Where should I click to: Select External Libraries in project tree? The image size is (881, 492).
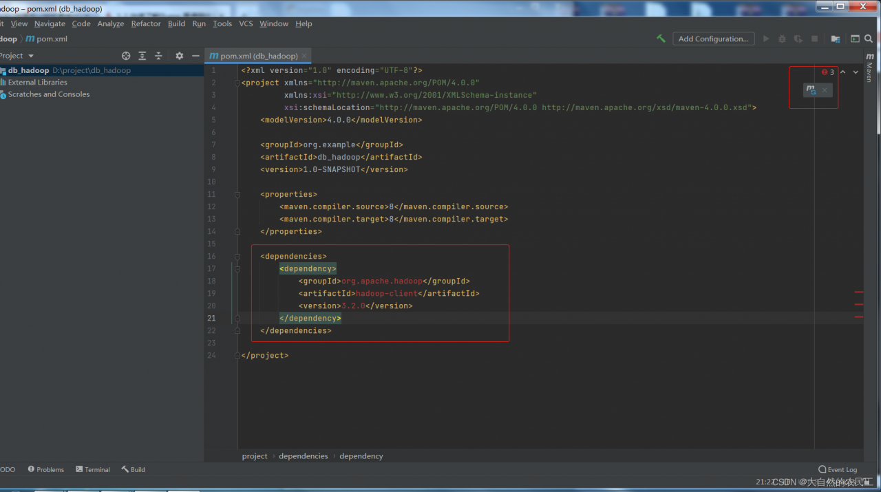click(38, 83)
